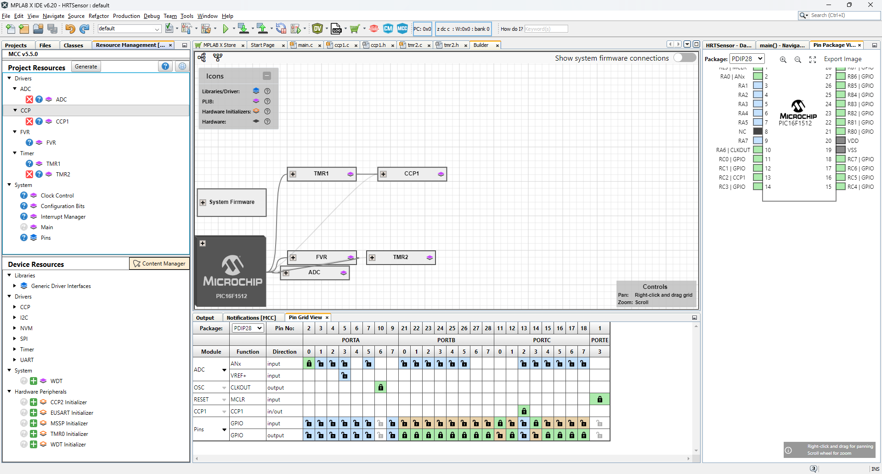Toggle the ANx lock on PORTA 0
This screenshot has height=474, width=882.
pyautogui.click(x=309, y=364)
